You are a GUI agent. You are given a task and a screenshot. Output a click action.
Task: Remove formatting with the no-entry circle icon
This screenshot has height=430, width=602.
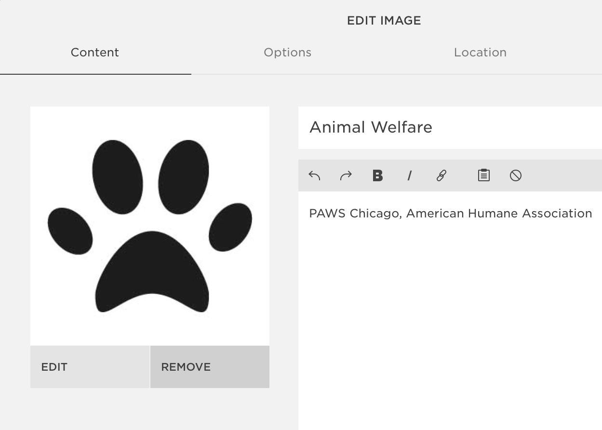pos(516,175)
